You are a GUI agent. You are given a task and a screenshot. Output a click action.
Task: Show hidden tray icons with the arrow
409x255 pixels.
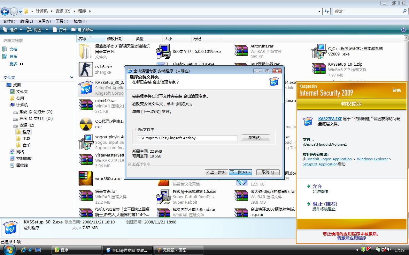[x=358, y=250]
